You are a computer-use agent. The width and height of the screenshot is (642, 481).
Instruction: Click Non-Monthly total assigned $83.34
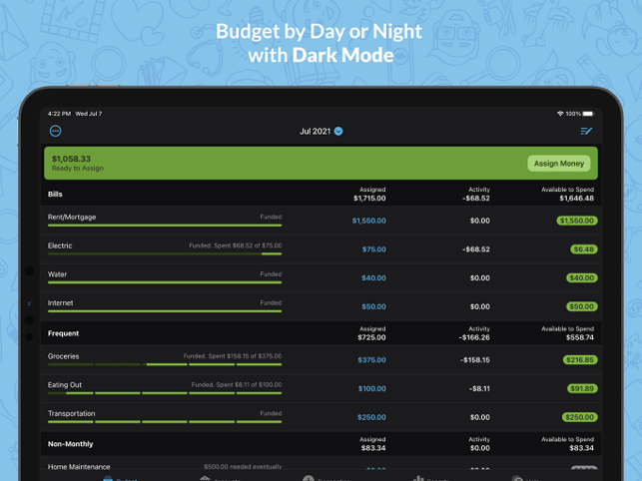click(373, 448)
